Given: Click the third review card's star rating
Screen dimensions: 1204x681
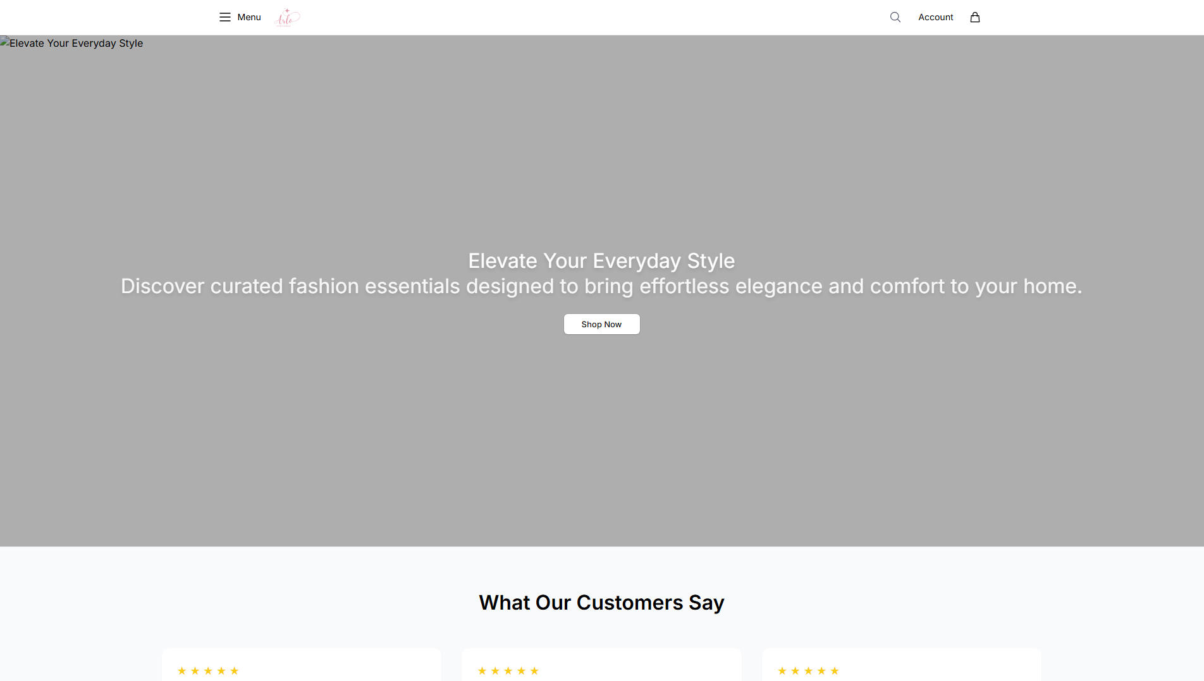Looking at the screenshot, I should [x=808, y=671].
